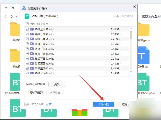The height and width of the screenshot is (120, 161).
Task: Click video file icon of 终极三国49.mkv
Action: coord(32,49)
